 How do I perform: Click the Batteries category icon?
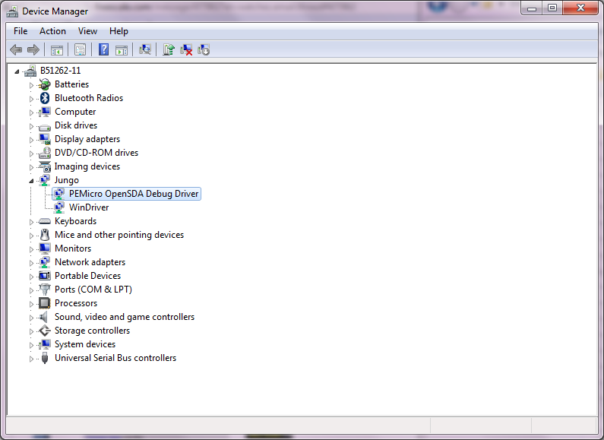pyautogui.click(x=45, y=84)
